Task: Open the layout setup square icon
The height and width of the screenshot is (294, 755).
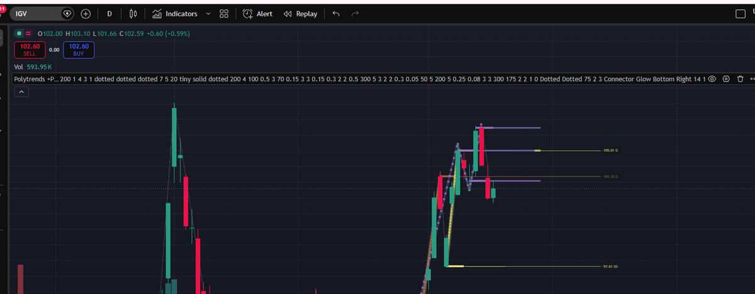Action: (741, 14)
